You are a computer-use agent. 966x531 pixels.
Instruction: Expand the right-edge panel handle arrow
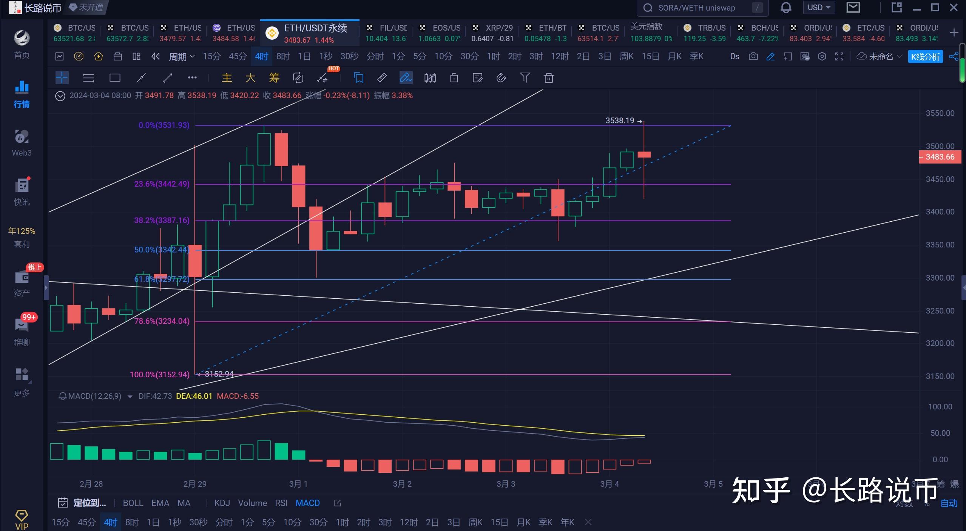click(963, 288)
